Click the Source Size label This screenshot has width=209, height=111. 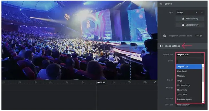click(168, 54)
